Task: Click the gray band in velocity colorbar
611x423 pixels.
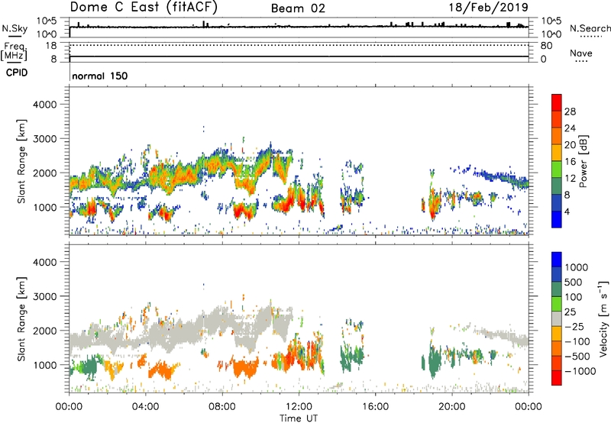Action: (557, 319)
